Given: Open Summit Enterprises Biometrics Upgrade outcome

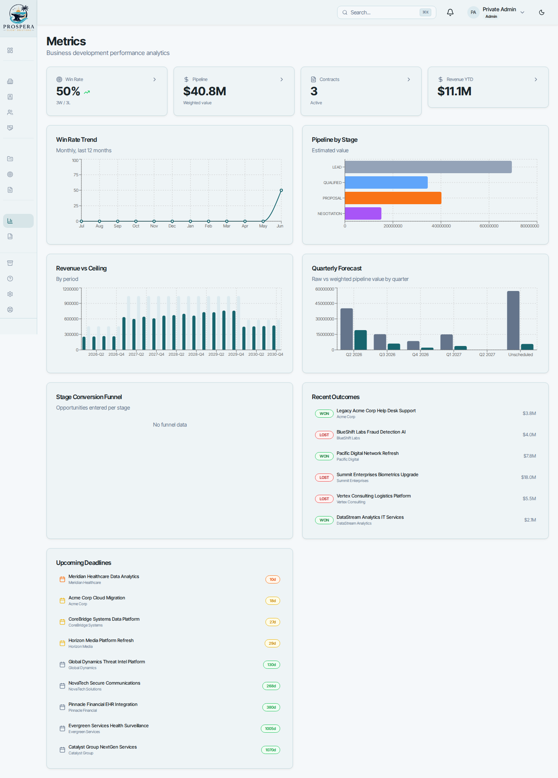Looking at the screenshot, I should [425, 477].
